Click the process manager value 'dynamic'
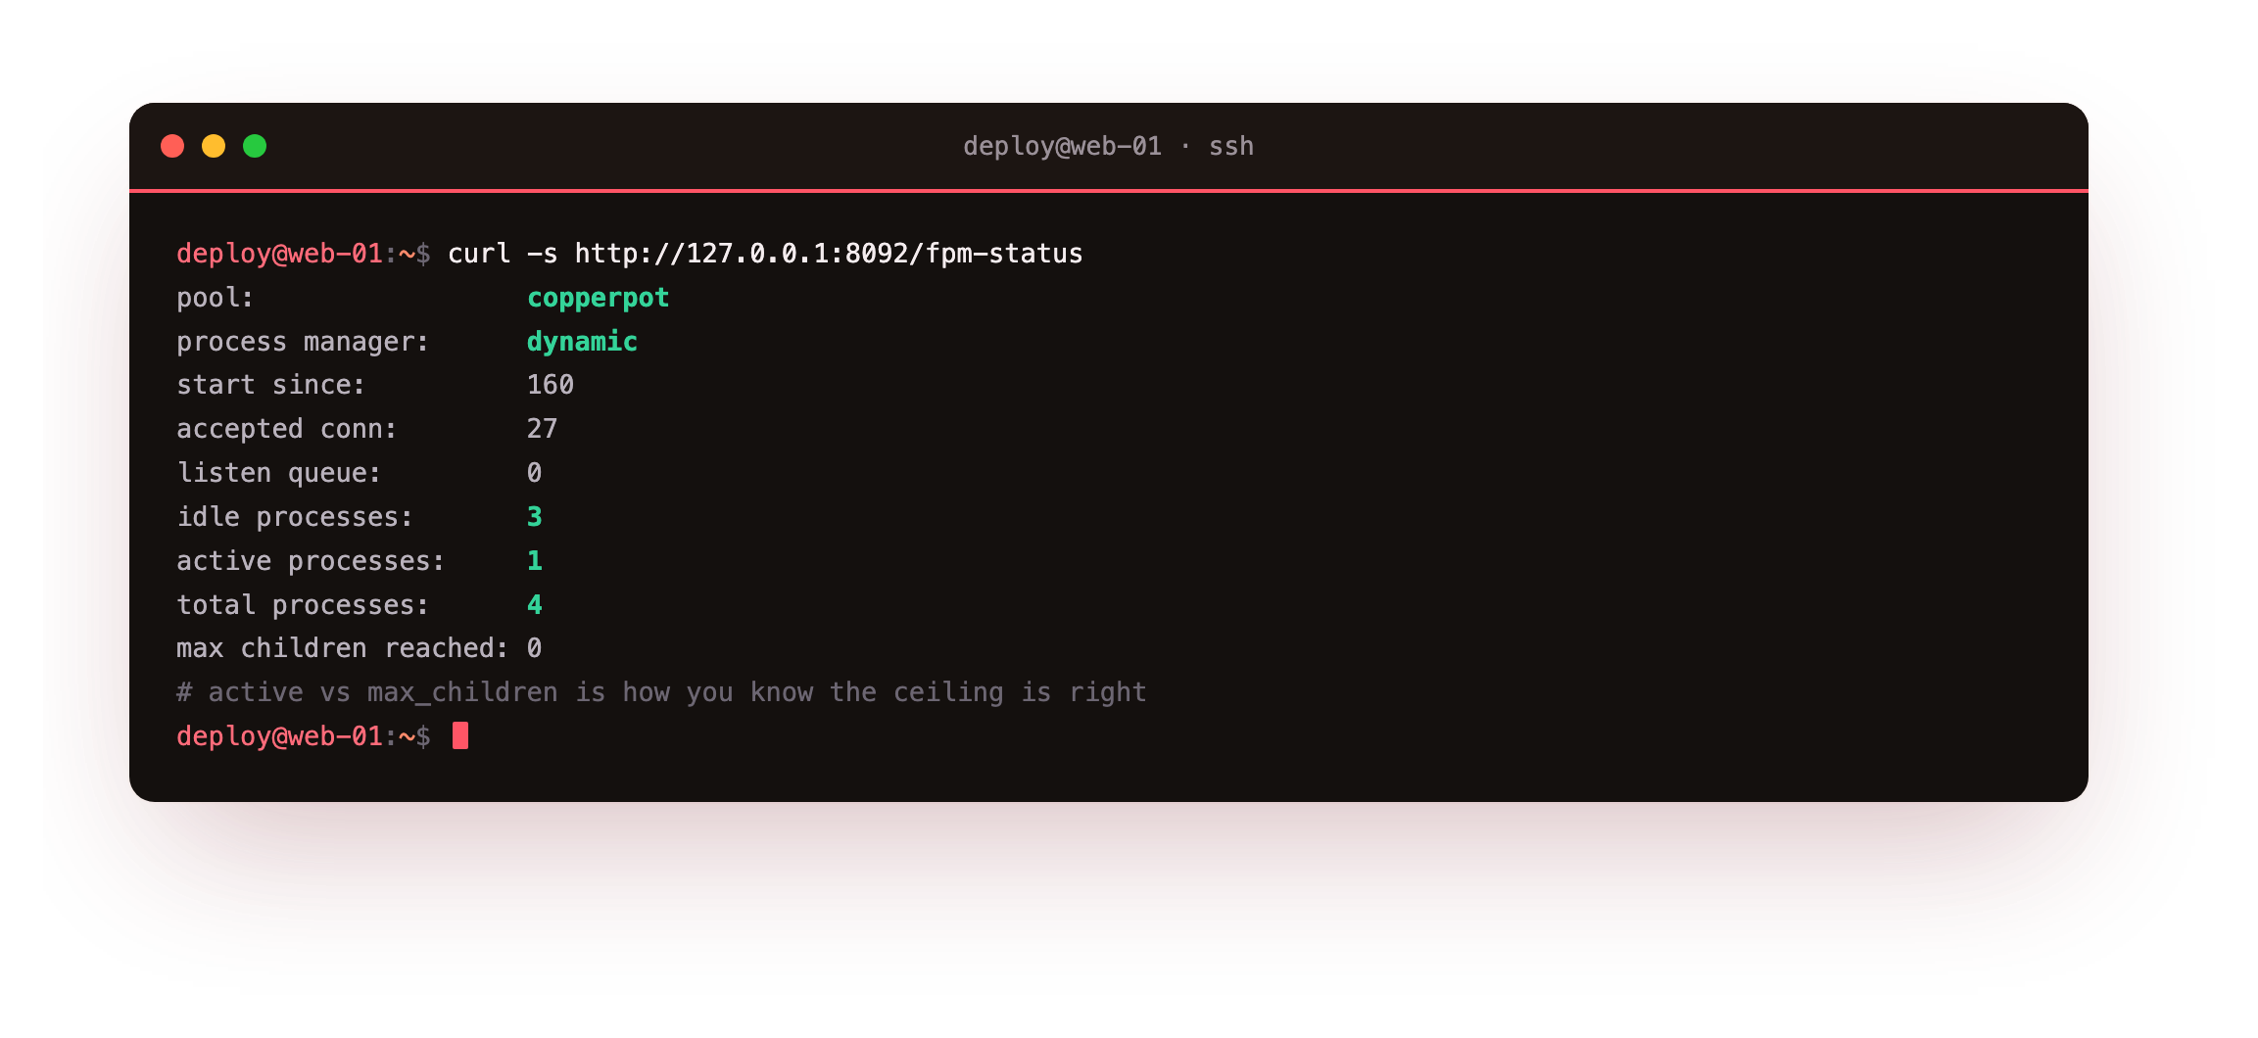 [x=582, y=342]
